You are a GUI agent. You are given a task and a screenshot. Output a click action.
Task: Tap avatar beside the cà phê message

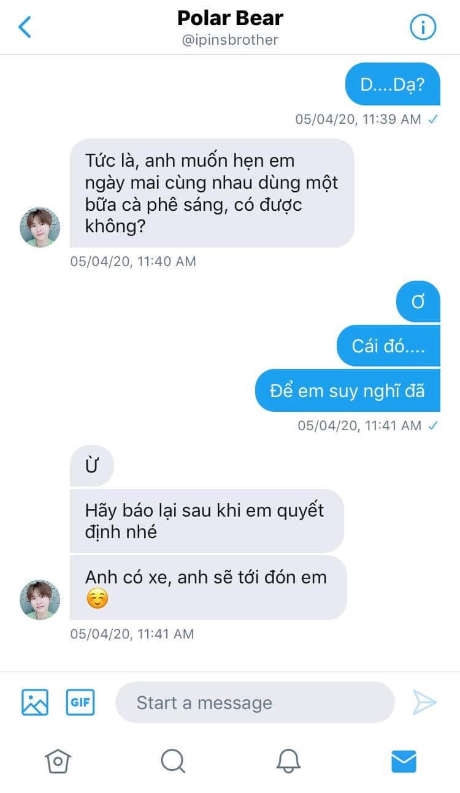40,227
